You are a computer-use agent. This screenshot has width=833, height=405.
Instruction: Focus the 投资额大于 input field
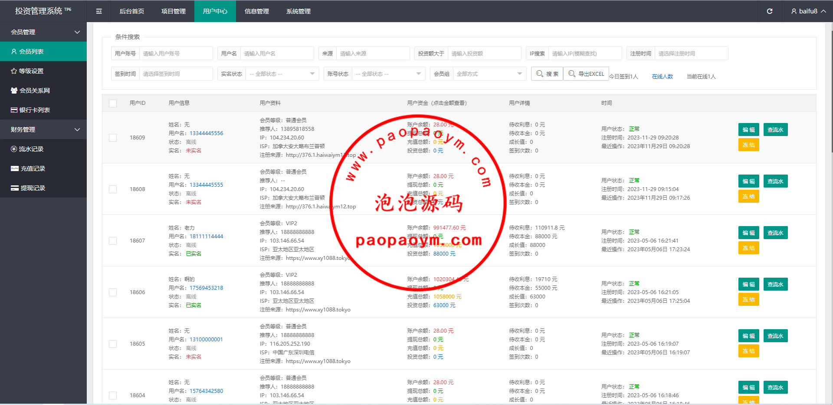click(x=485, y=53)
